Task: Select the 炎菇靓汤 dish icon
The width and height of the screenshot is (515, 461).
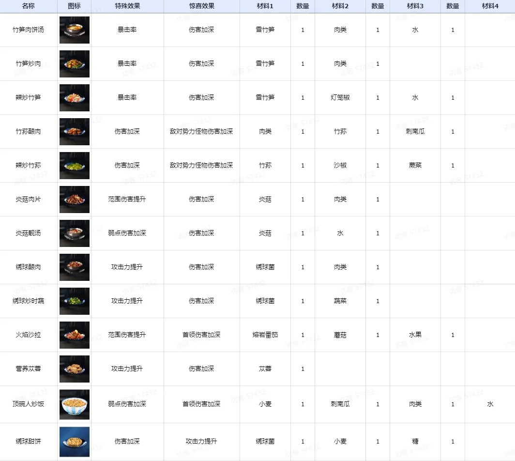Action: pyautogui.click(x=75, y=233)
